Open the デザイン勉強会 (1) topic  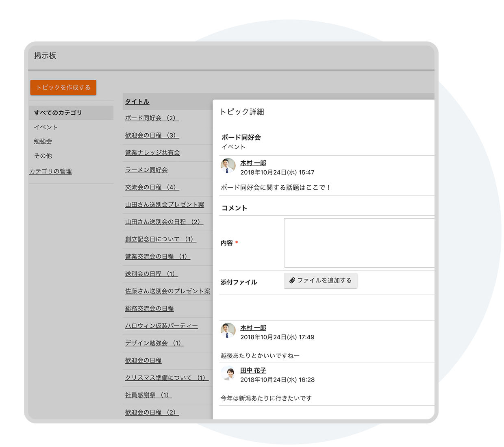pyautogui.click(x=154, y=343)
